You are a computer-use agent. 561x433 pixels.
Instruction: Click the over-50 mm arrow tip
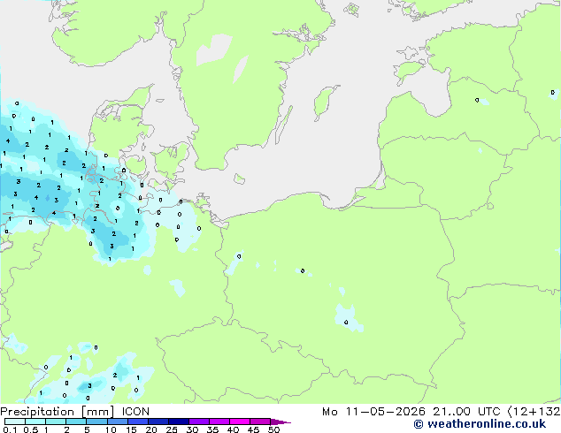(x=280, y=422)
